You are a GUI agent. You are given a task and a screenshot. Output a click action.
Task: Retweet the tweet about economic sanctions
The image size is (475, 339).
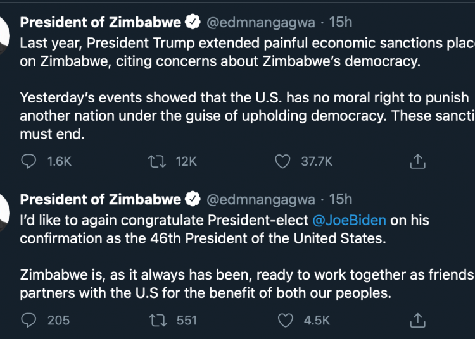tap(152, 162)
